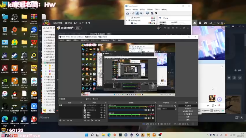246x138 pixels.
Task: Move source up with the Sources panel arrow
Action: [x=96, y=121]
